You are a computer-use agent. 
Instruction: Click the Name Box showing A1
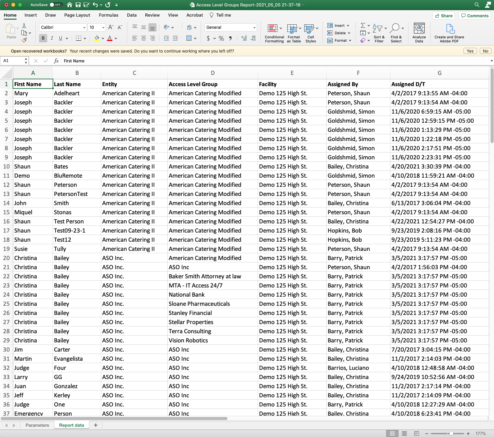[x=12, y=60]
